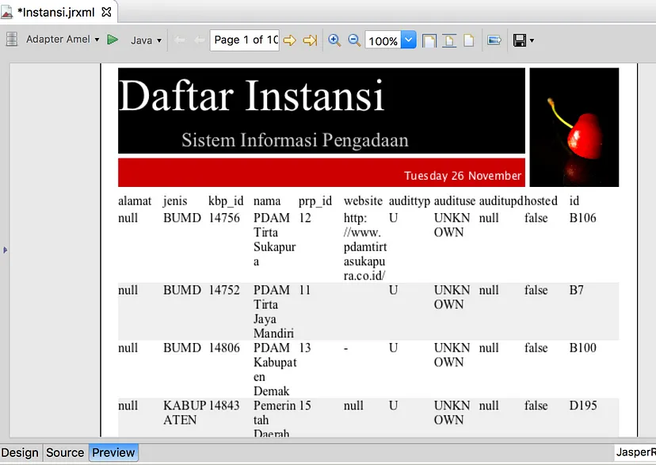Expand the collapsed left side panel arrow
Image resolution: width=656 pixels, height=465 pixels.
pyautogui.click(x=5, y=250)
